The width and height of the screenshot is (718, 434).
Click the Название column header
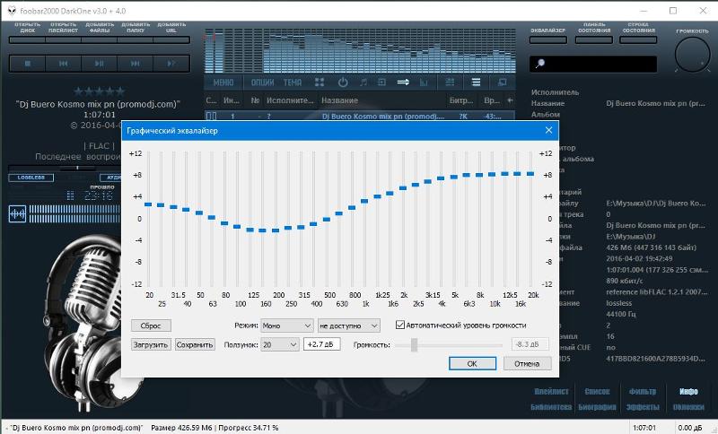click(340, 100)
